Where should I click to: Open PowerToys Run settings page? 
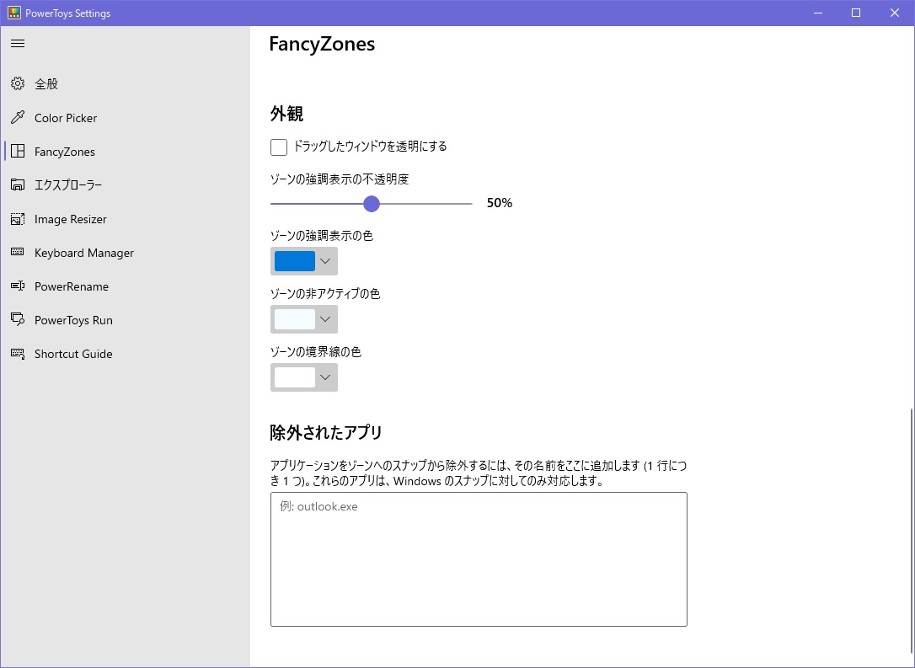[x=125, y=320]
